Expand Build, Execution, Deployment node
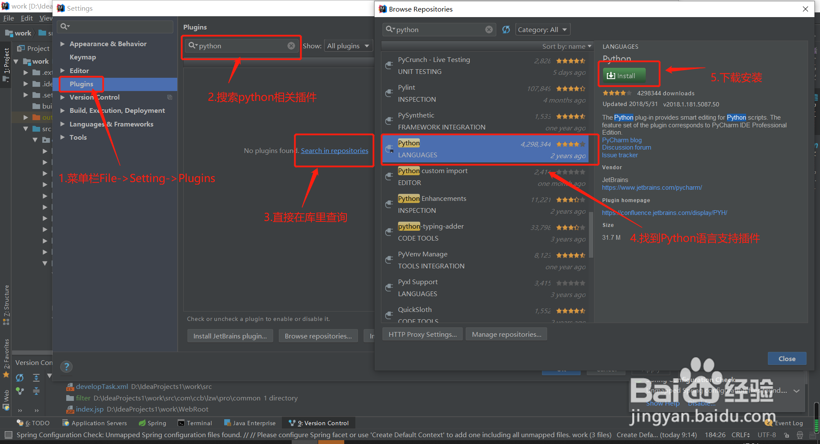The width and height of the screenshot is (820, 444). tap(62, 110)
